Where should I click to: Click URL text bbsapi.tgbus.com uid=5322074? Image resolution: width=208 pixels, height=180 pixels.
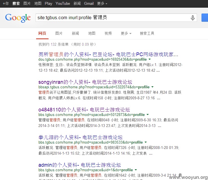pos(94,87)
